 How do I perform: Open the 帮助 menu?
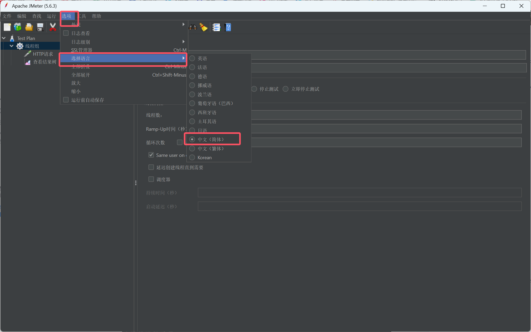pos(96,16)
